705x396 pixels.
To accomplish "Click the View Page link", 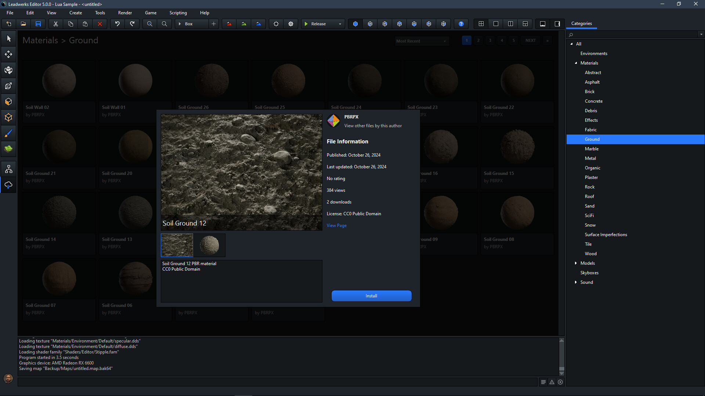I will [x=336, y=225].
